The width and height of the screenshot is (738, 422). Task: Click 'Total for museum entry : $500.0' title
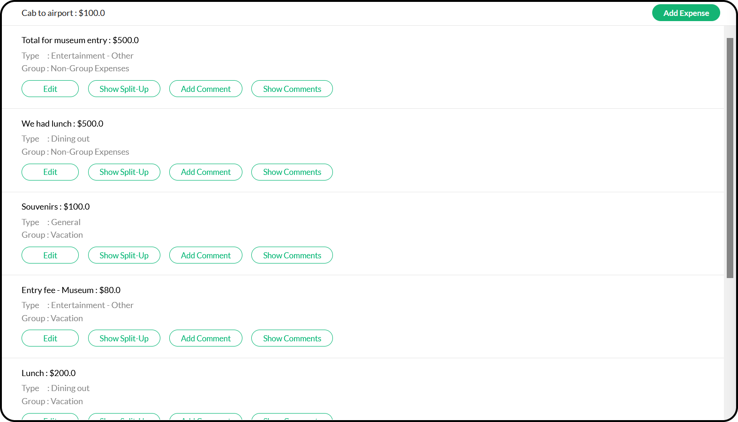point(80,40)
